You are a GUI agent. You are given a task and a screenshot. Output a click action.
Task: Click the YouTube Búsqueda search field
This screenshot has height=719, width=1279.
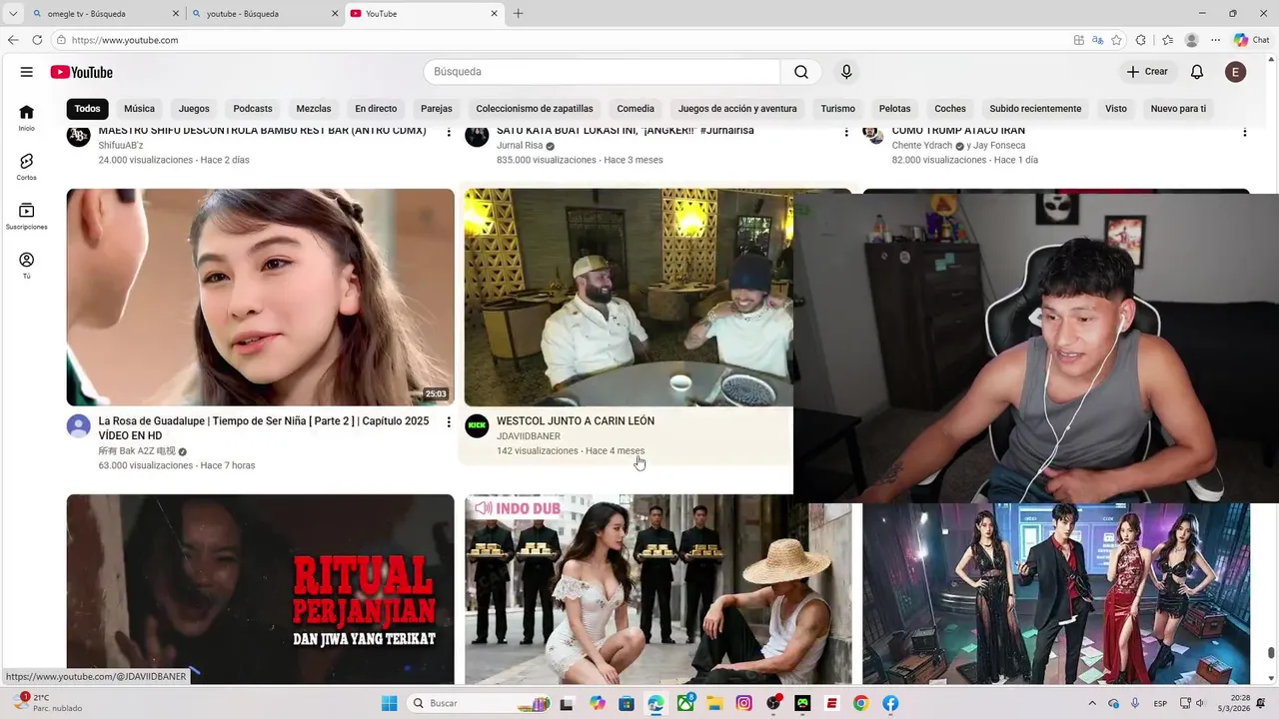click(x=602, y=72)
